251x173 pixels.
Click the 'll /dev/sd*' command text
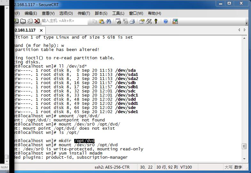click(73, 66)
